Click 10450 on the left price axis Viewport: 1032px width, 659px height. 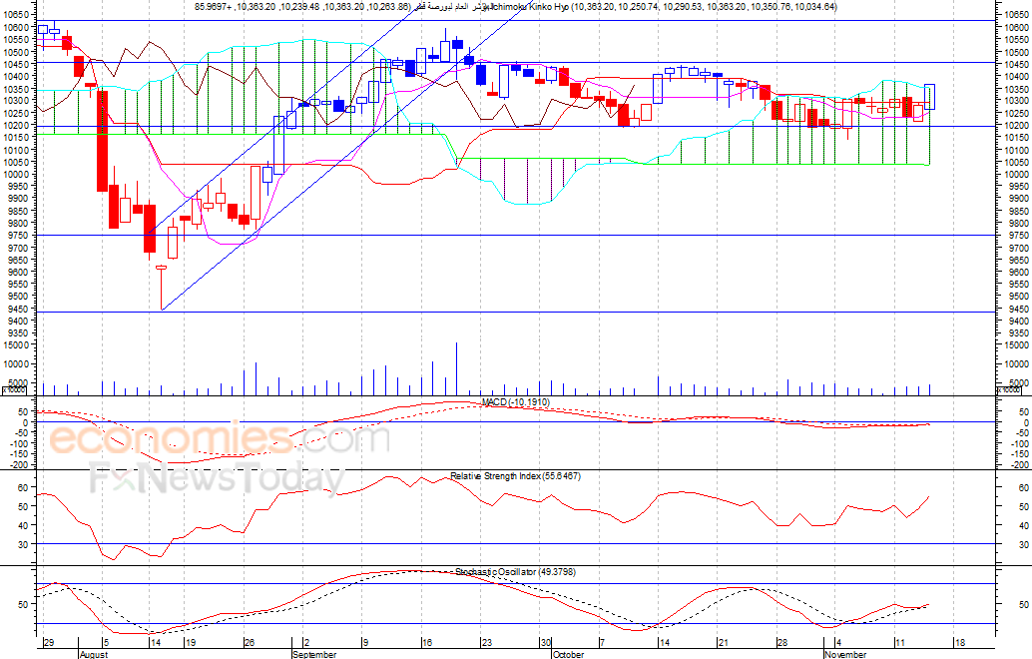pyautogui.click(x=18, y=64)
